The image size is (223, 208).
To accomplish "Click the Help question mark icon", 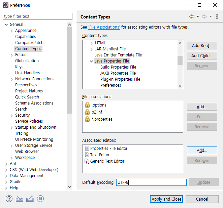I will point(9,199).
